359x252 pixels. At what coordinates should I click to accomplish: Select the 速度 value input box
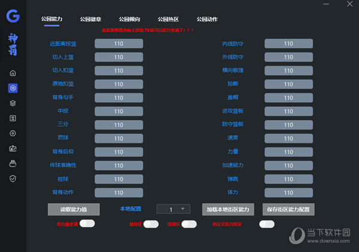(288, 138)
